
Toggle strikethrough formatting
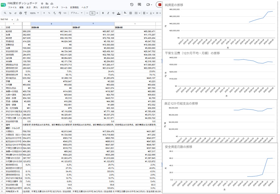113,13
